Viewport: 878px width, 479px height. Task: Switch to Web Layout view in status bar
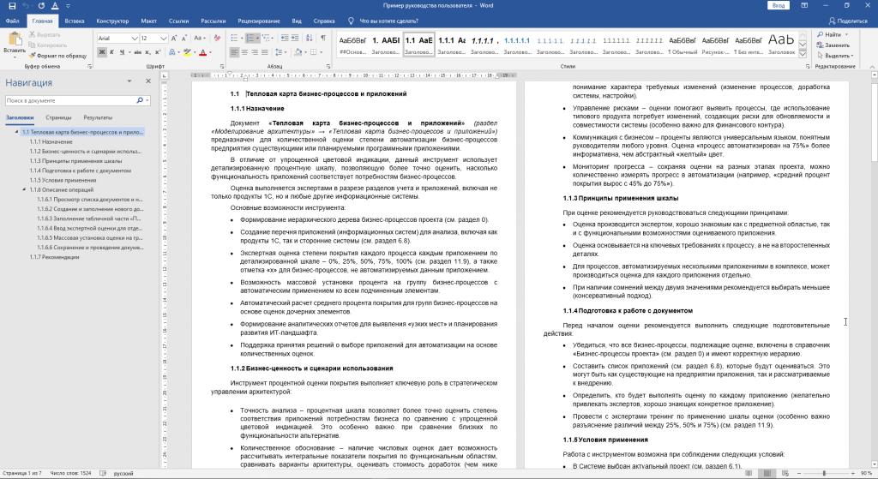point(785,473)
